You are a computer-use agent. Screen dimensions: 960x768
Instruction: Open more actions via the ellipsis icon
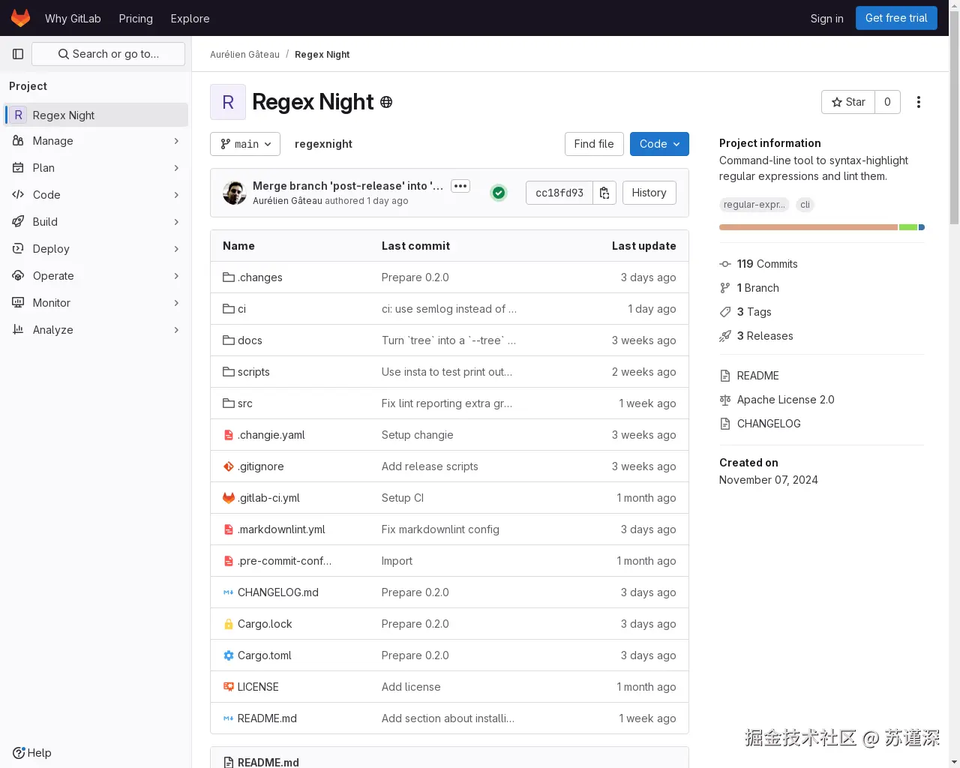[x=919, y=102]
